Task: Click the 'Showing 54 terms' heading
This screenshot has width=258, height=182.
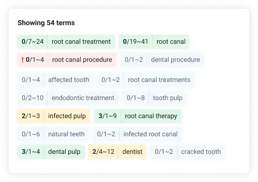Action: 46,23
